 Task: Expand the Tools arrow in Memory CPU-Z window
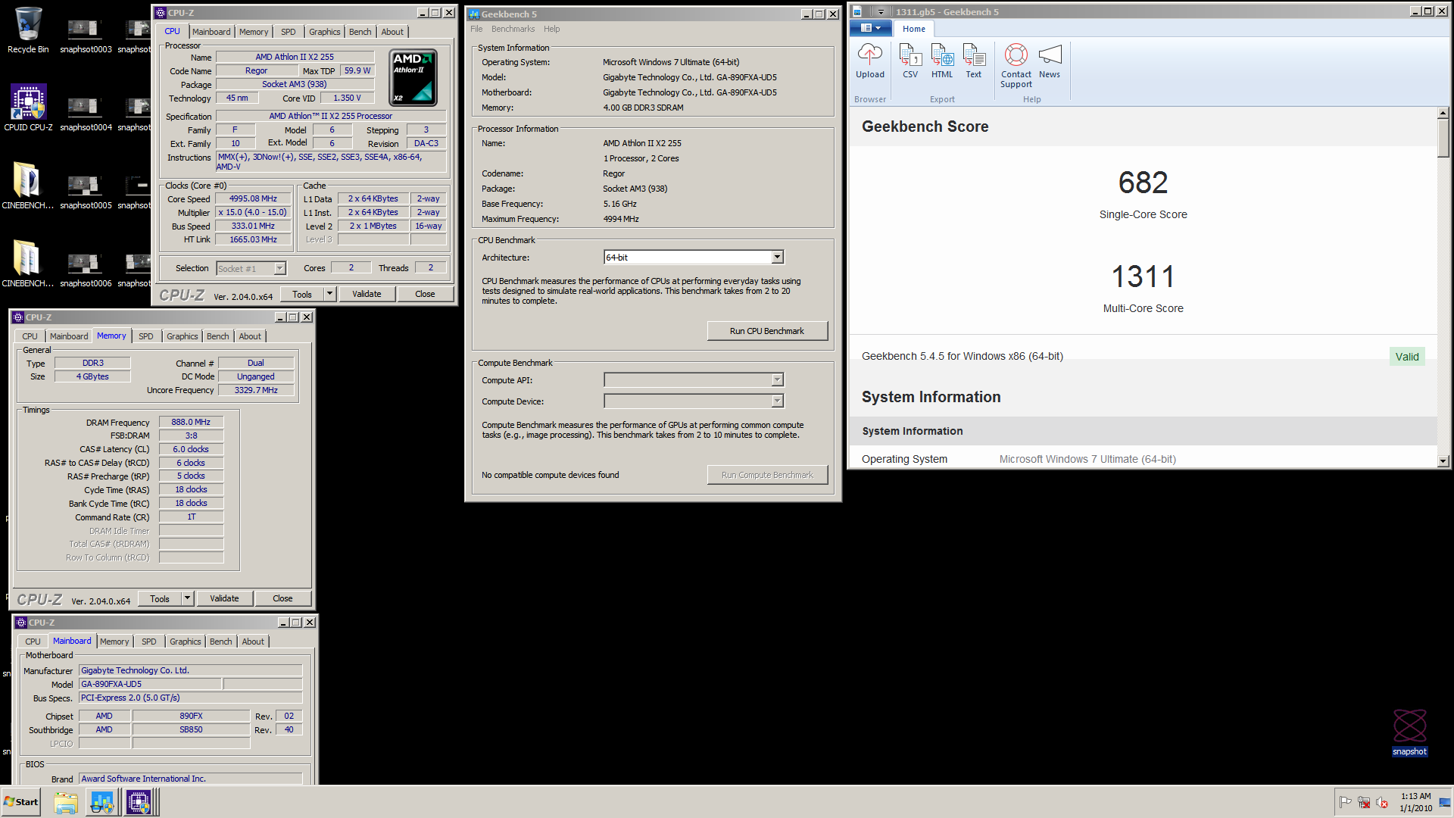pyautogui.click(x=187, y=598)
